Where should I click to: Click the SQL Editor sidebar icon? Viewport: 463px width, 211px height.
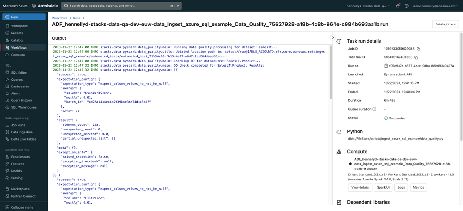(7, 72)
